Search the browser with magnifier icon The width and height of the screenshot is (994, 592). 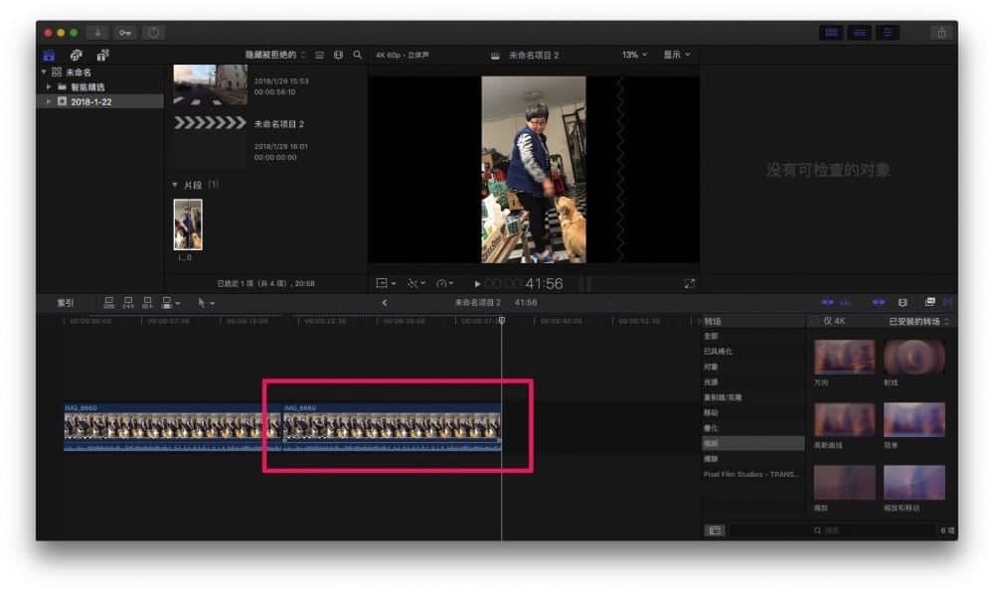(x=358, y=55)
